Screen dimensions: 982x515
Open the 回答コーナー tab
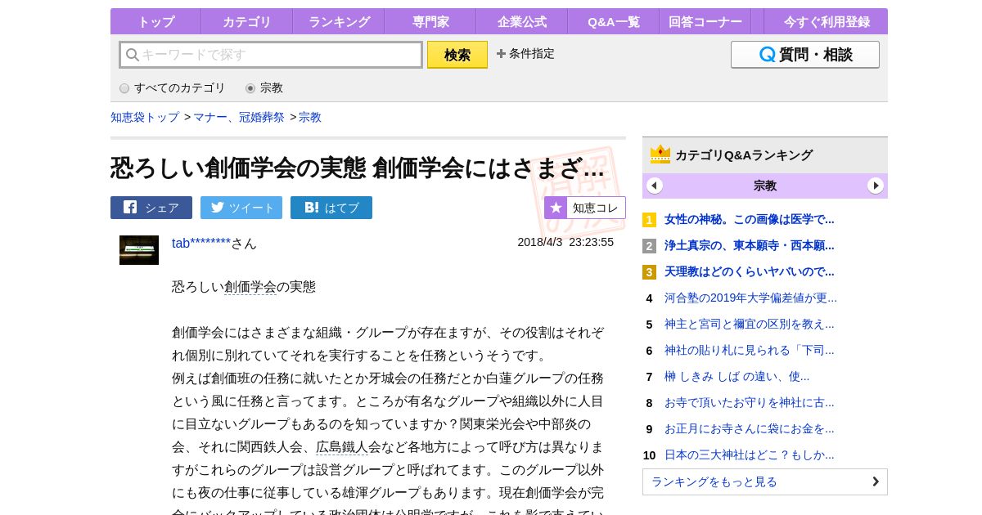tap(705, 22)
